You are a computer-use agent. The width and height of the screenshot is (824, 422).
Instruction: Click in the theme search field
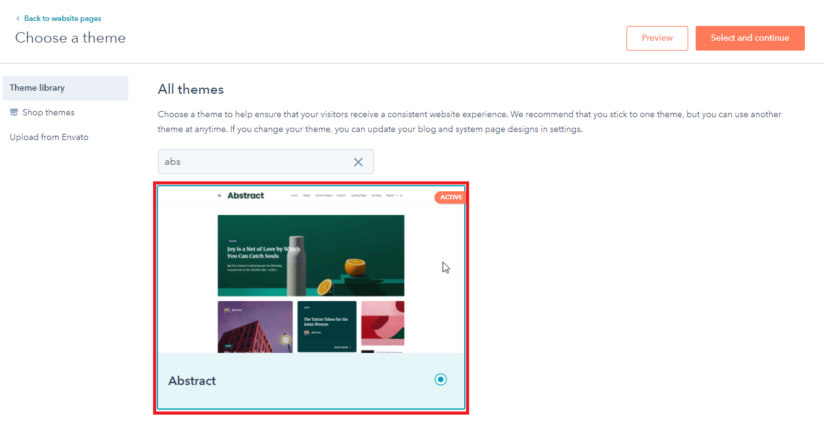point(266,162)
